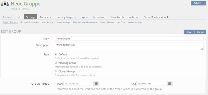This screenshot has width=208, height=95.
Task: Open the News Settings sub-tab
Action: tap(135, 22)
